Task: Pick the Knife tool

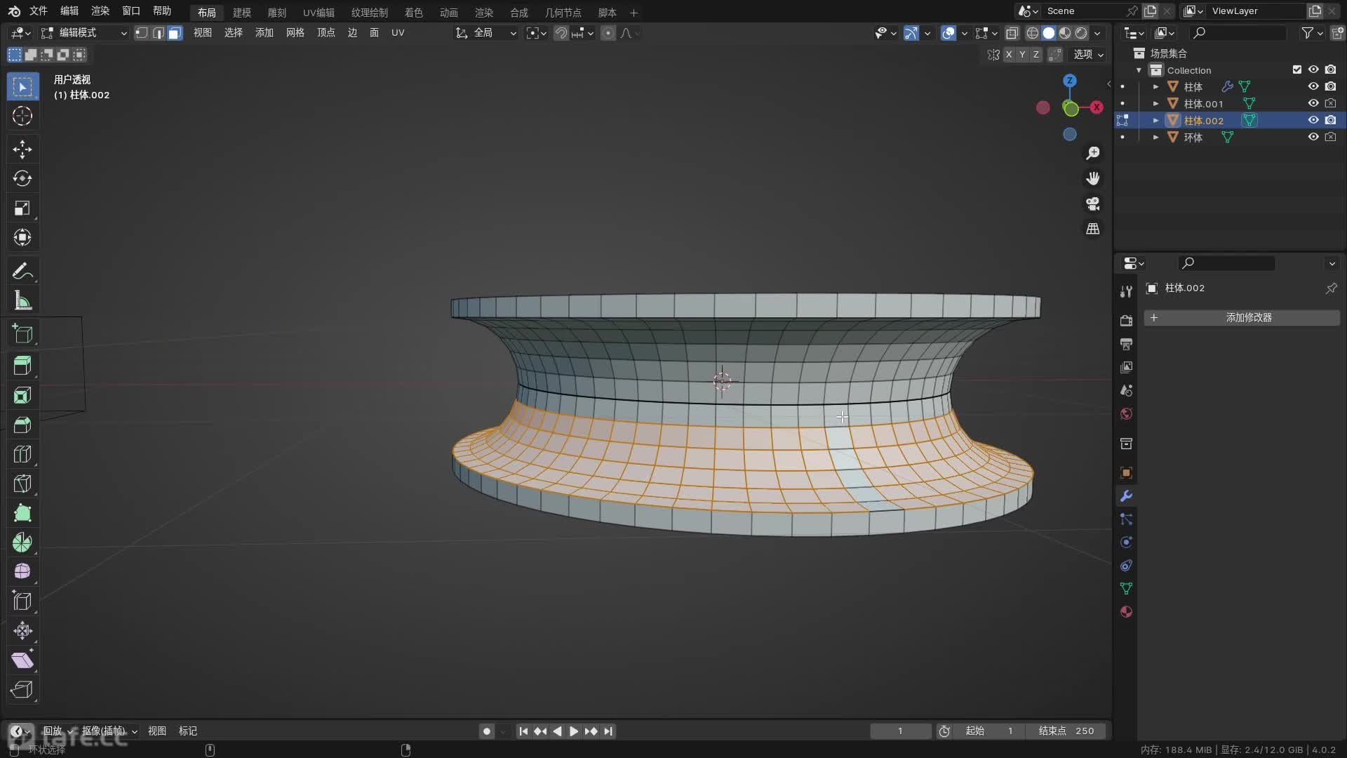Action: pyautogui.click(x=22, y=484)
